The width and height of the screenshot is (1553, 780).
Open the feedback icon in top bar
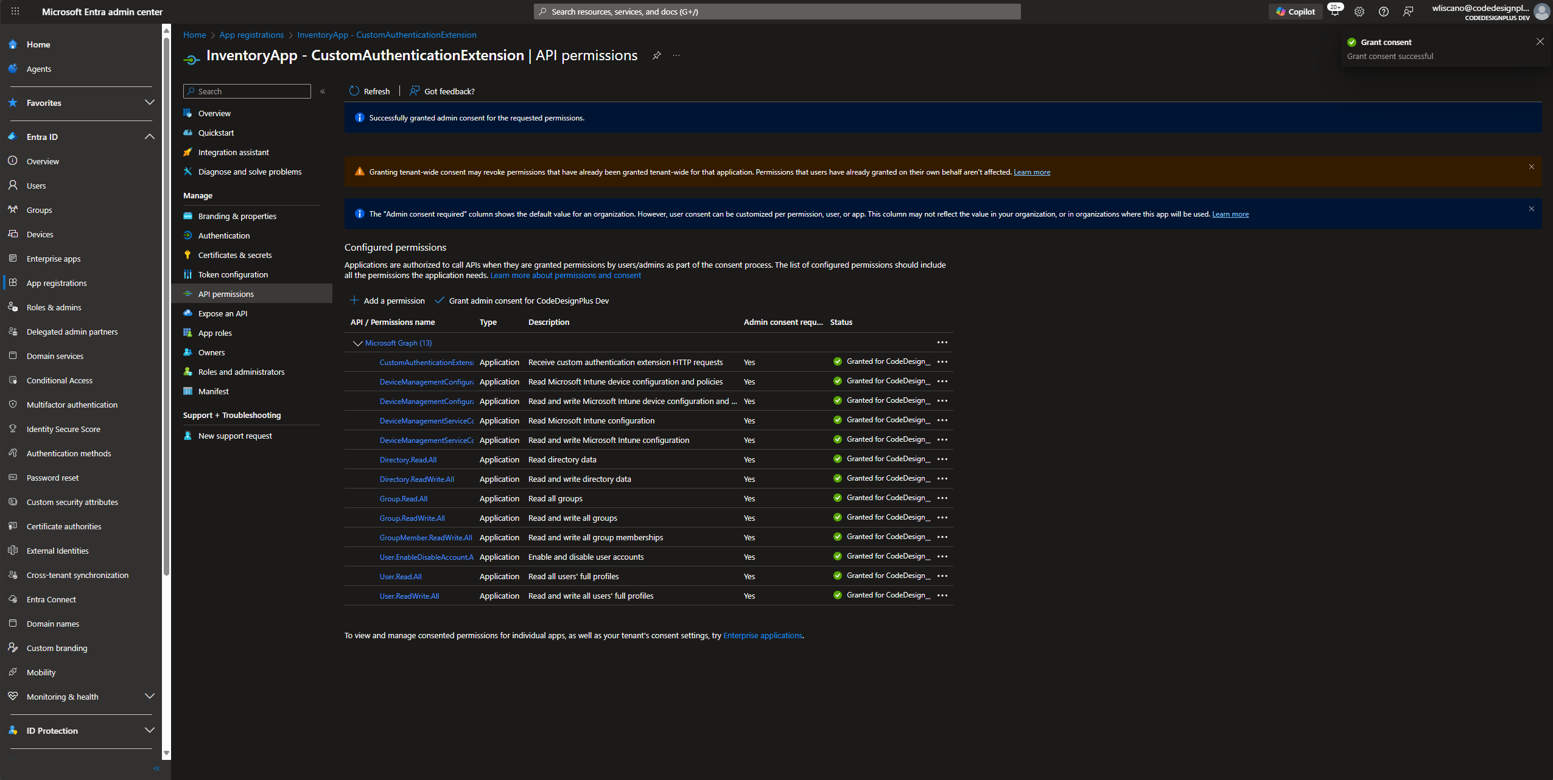coord(1408,12)
